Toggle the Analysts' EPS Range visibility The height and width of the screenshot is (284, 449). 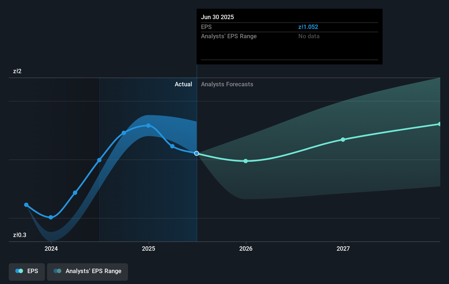point(88,271)
